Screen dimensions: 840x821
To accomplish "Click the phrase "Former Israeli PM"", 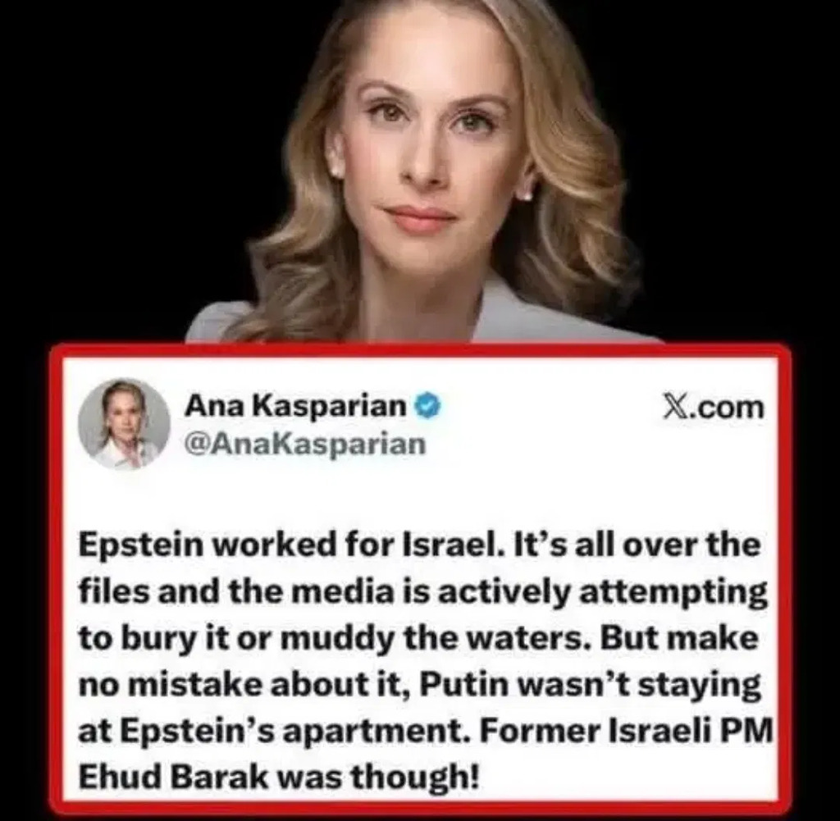I will [624, 731].
